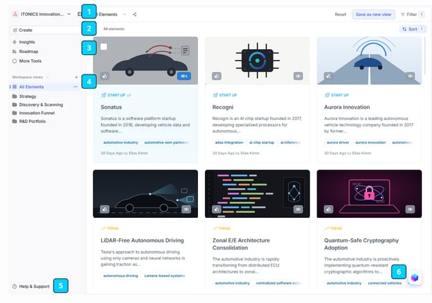The width and height of the screenshot is (432, 303).
Task: Click the 'adas integration' tag on Recogni
Action: point(229,142)
